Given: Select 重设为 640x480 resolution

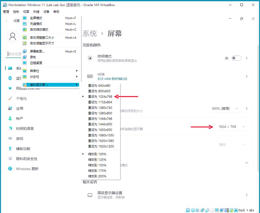Looking at the screenshot, I should click(x=99, y=85).
